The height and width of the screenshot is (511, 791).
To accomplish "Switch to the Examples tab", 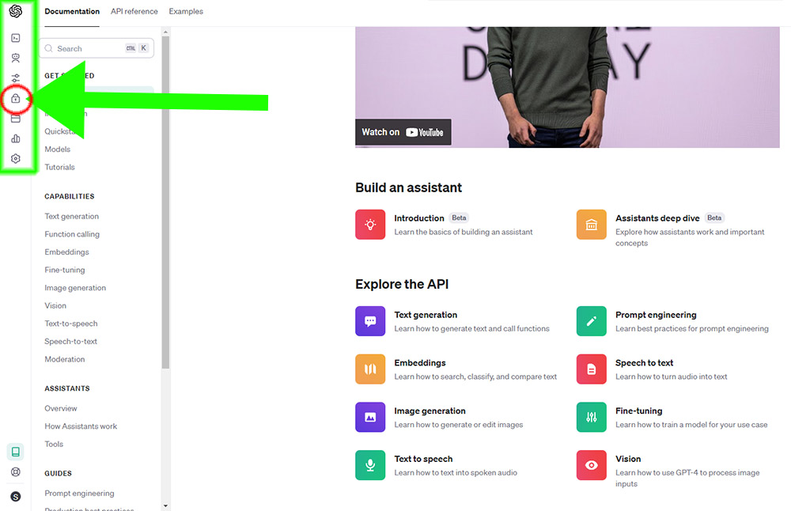I will pyautogui.click(x=186, y=11).
